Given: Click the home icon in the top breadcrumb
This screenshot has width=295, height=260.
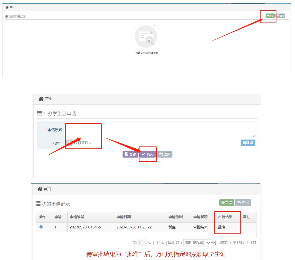Looking at the screenshot, I should tap(7, 7).
